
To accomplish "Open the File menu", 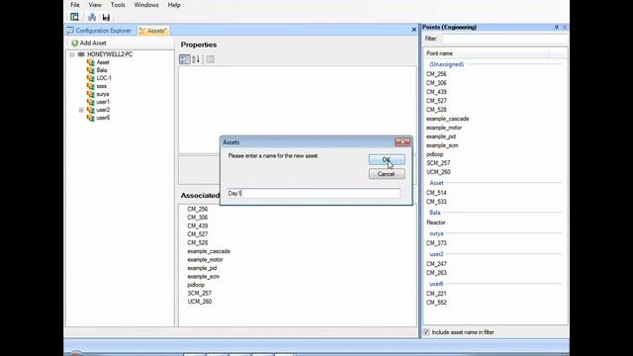I will [x=75, y=5].
